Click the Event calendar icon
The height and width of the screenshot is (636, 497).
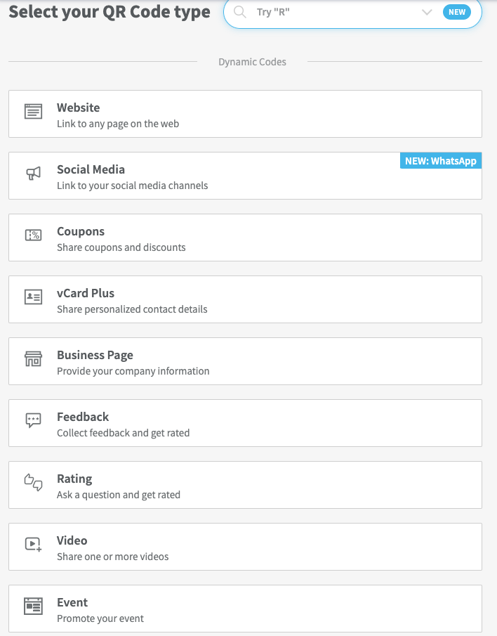click(33, 606)
